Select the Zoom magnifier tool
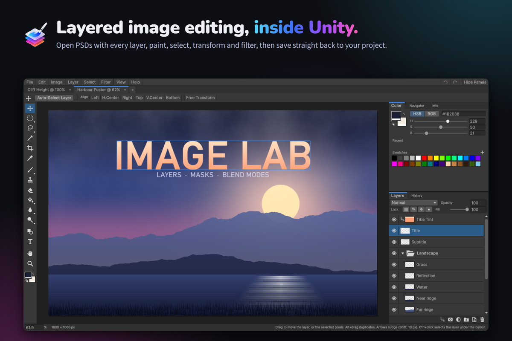The image size is (512, 341). pos(30,263)
